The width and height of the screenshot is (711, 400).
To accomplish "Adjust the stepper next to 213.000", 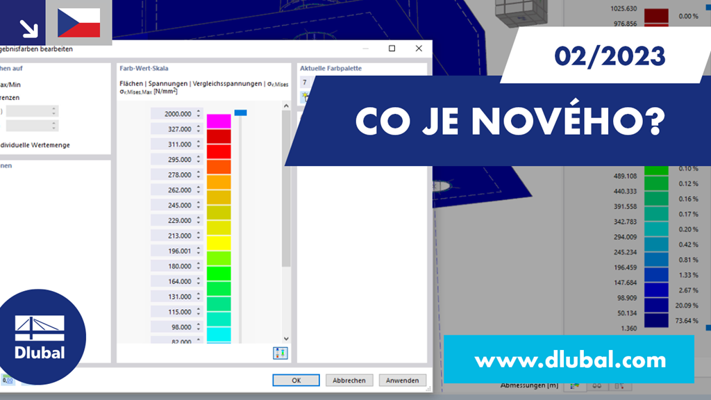I will click(x=199, y=235).
